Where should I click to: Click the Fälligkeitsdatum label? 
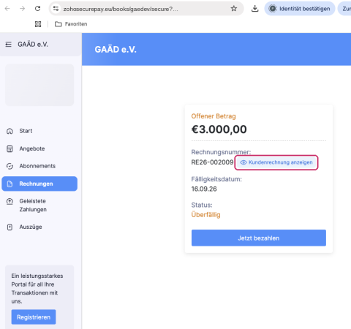click(x=216, y=179)
